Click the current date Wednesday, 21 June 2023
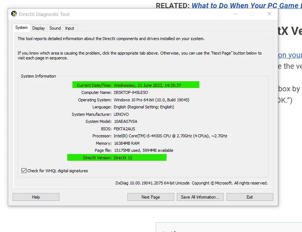302x232 pixels. pos(147,85)
